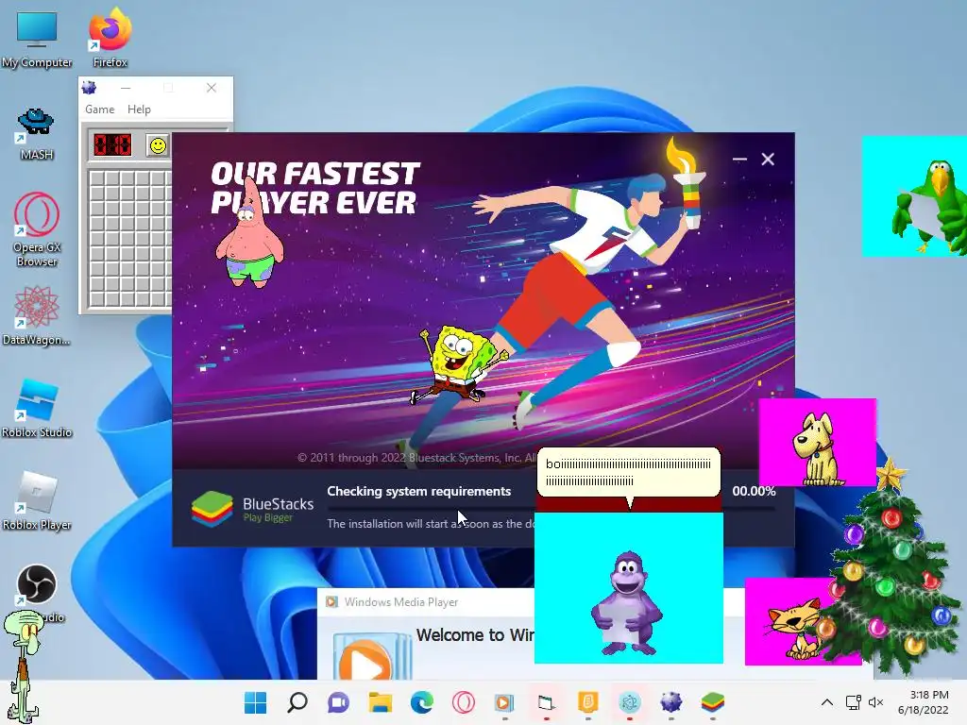Switch to the Minesweeper taskbar icon
This screenshot has height=725, width=967.
(671, 702)
